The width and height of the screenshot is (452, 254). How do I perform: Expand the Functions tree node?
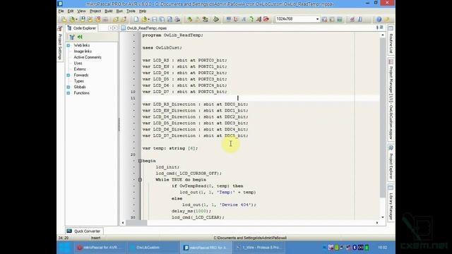(69, 93)
